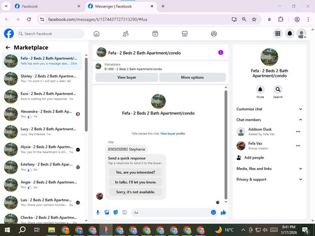The image size is (315, 236).
Task: Collapse Chat members section
Action: pos(269,120)
